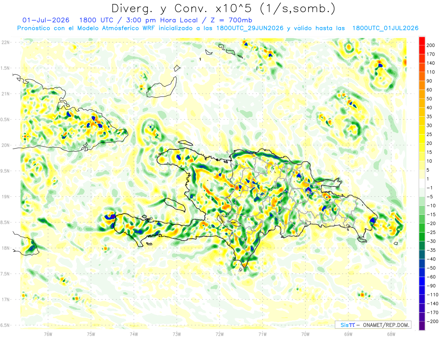The width and height of the screenshot is (439, 339).
Task: Click the positive 170 color bar value
Action: (x=431, y=54)
